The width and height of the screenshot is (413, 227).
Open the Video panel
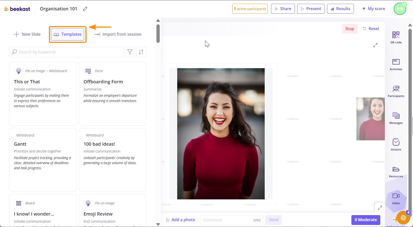(x=396, y=199)
